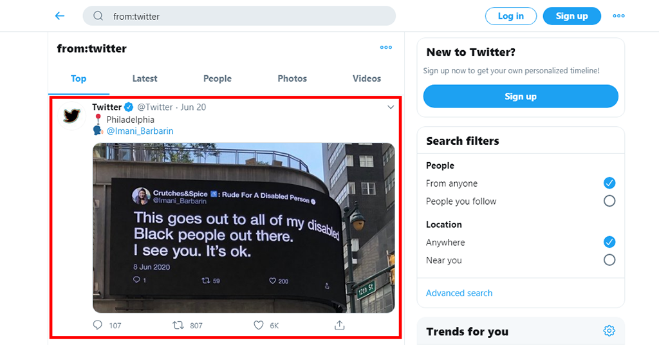Image resolution: width=659 pixels, height=345 pixels.
Task: Click the header Sign up button
Action: point(571,16)
